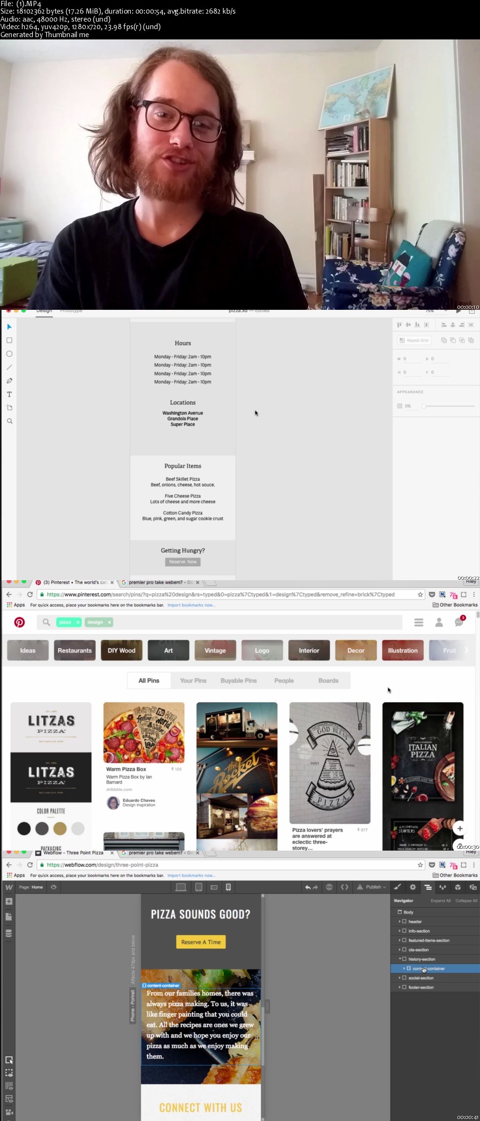Switch to the People tab
480x1121 pixels.
pos(284,681)
